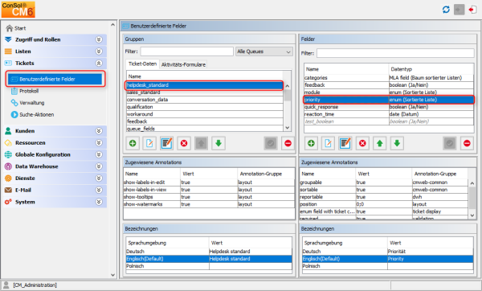The height and width of the screenshot is (291, 482).
Task: Click the grey checkmark icon under Gruppen
Action: click(271, 143)
